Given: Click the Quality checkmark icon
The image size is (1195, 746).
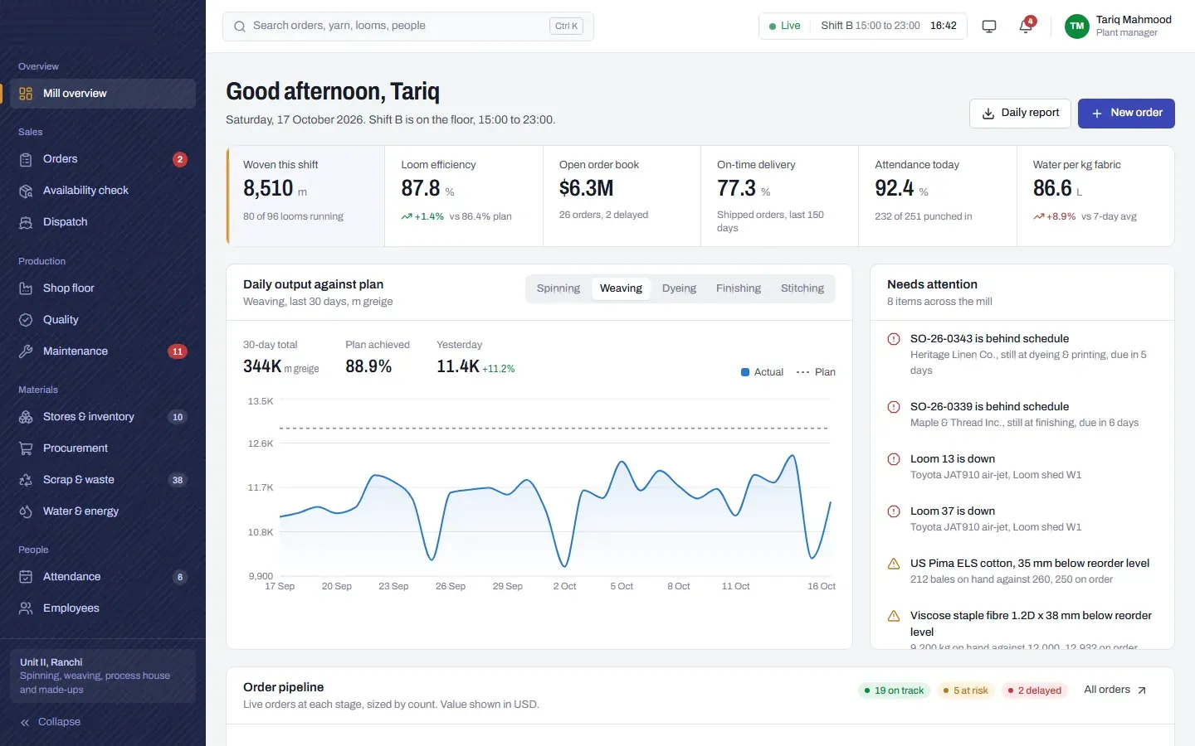Looking at the screenshot, I should pyautogui.click(x=26, y=320).
